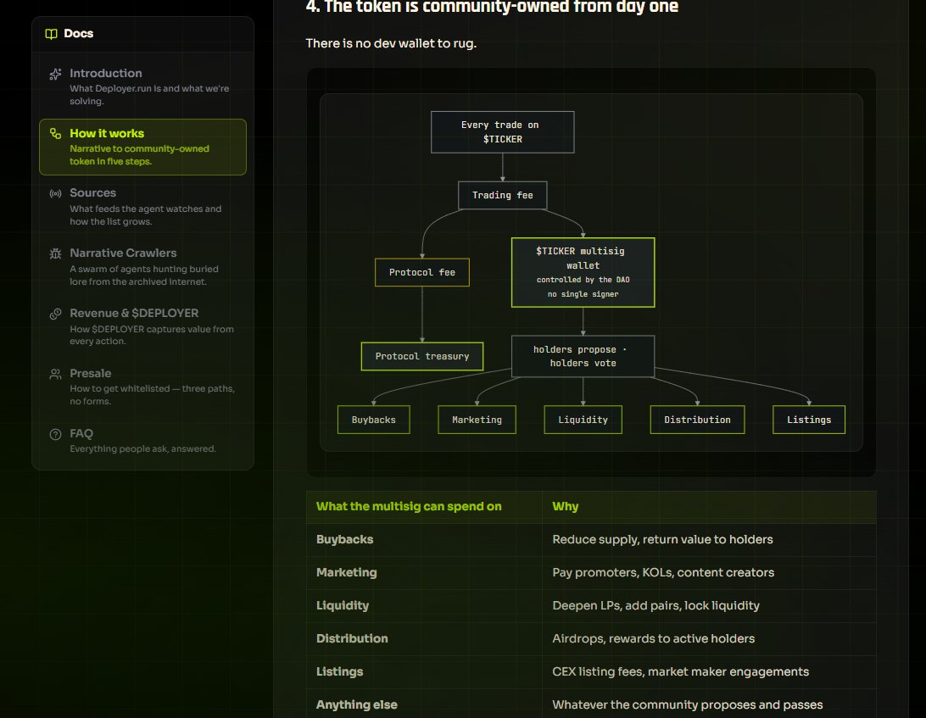Click the 'holders propose · holders vote' node
Viewport: 926px width, 718px height.
pyautogui.click(x=583, y=356)
